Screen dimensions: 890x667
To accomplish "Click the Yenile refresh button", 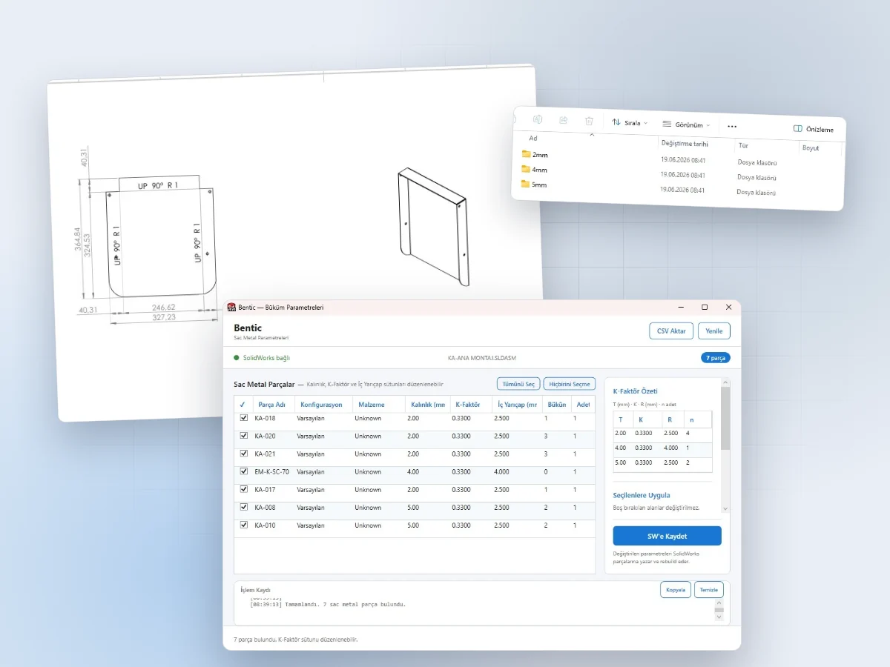I will 714,331.
